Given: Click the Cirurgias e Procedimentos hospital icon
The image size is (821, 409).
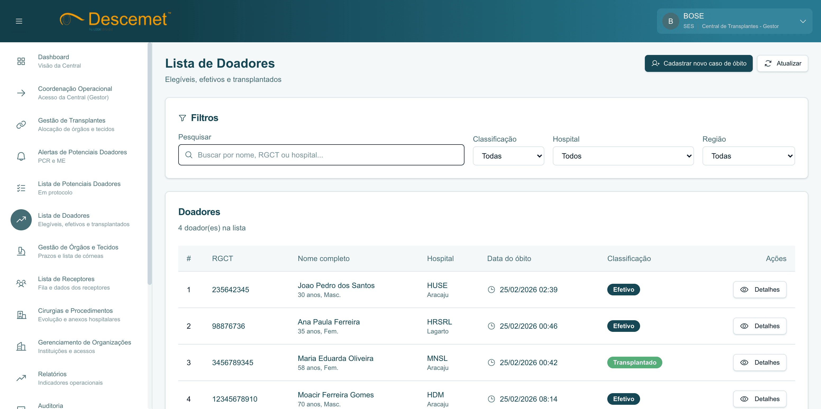Looking at the screenshot, I should click(21, 315).
